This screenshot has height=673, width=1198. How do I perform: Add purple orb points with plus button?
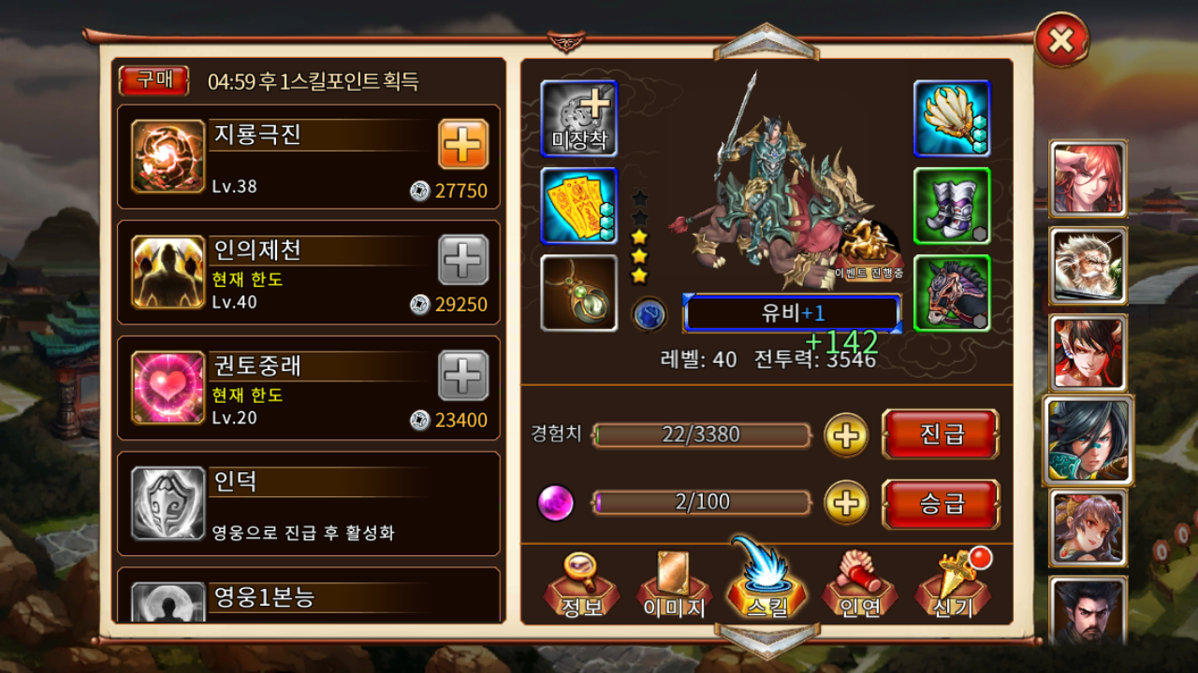(846, 503)
